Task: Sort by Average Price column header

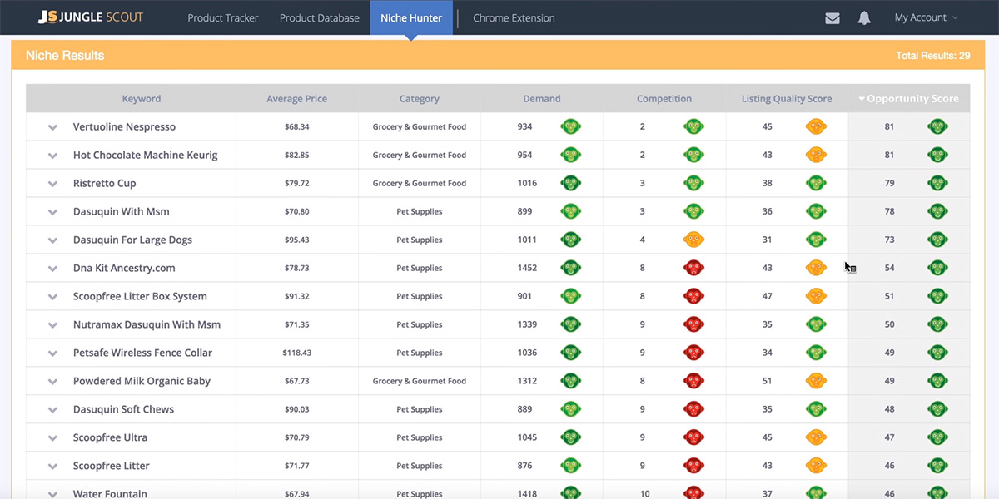Action: click(x=296, y=98)
